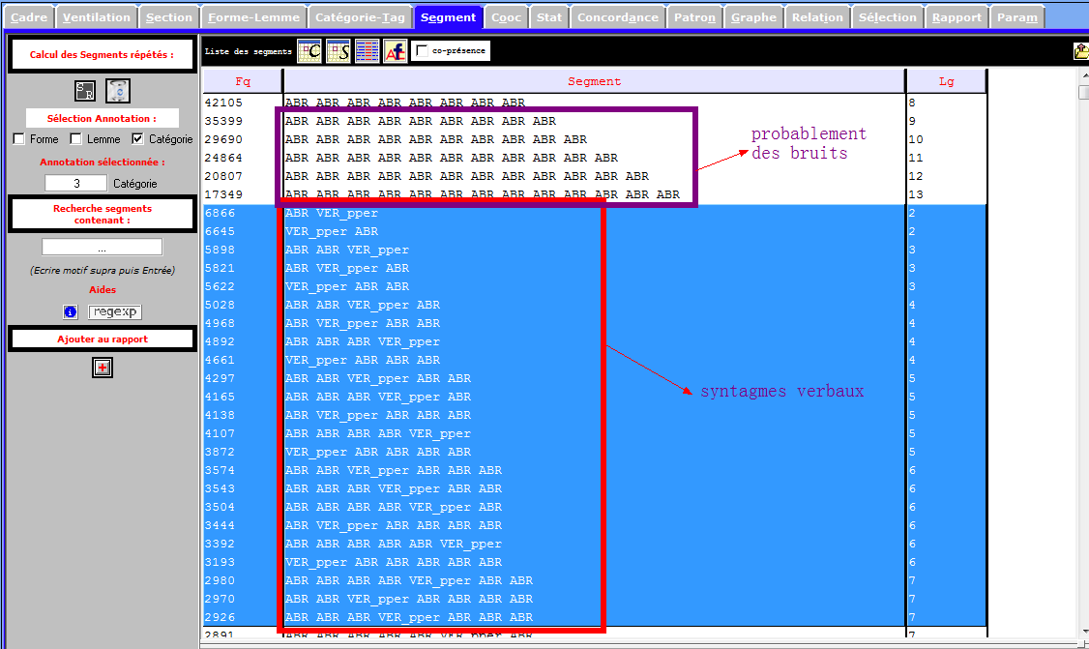Viewport: 1089px width, 649px height.
Task: Click the red plus add-to-report icon
Action: click(103, 368)
